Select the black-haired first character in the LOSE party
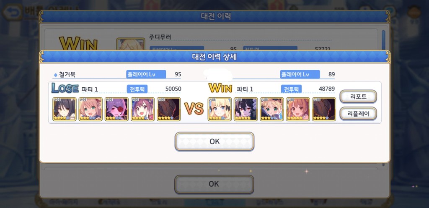Image resolution: width=429 pixels, height=208 pixels. click(x=64, y=109)
